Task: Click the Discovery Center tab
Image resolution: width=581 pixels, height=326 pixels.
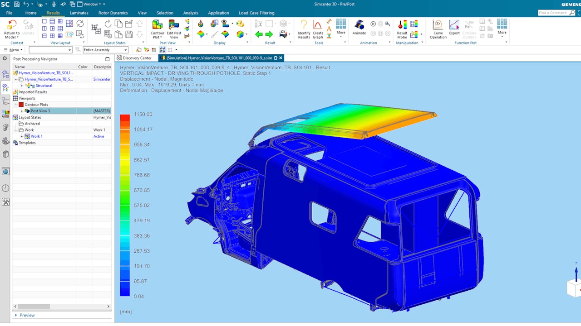Action: [x=135, y=58]
